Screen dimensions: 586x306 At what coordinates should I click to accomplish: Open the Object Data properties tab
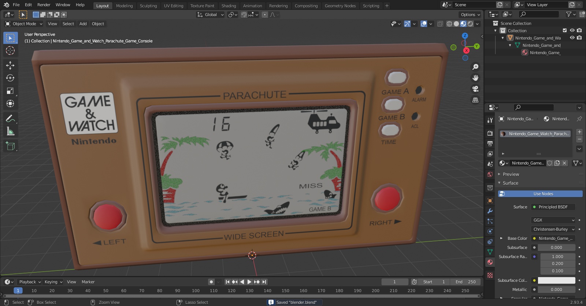click(x=490, y=252)
